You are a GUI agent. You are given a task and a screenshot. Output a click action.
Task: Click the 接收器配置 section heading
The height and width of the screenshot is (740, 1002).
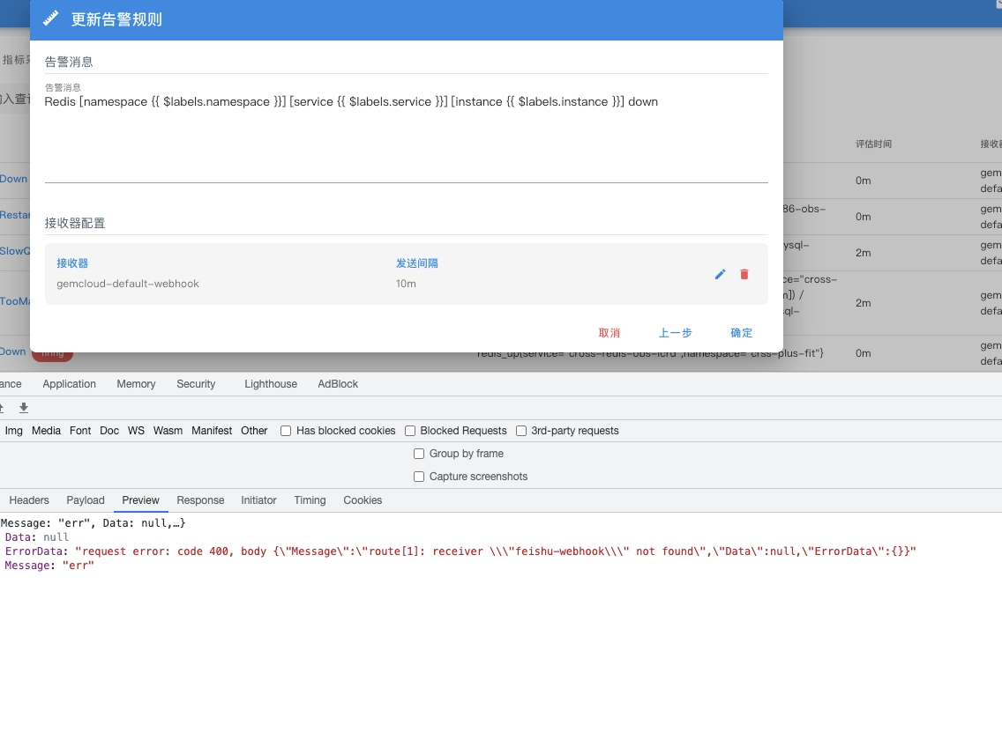[75, 223]
